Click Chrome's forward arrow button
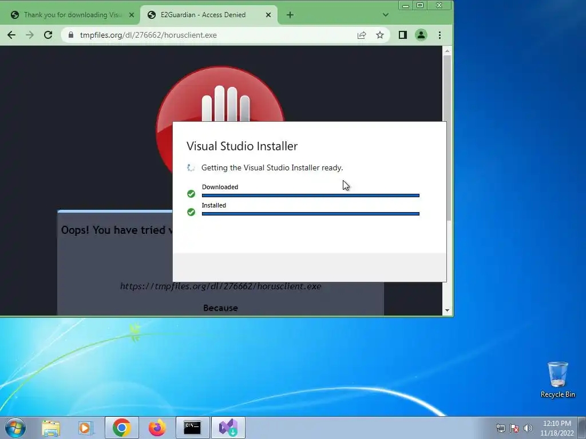Viewport: 586px width, 439px height. coord(30,35)
